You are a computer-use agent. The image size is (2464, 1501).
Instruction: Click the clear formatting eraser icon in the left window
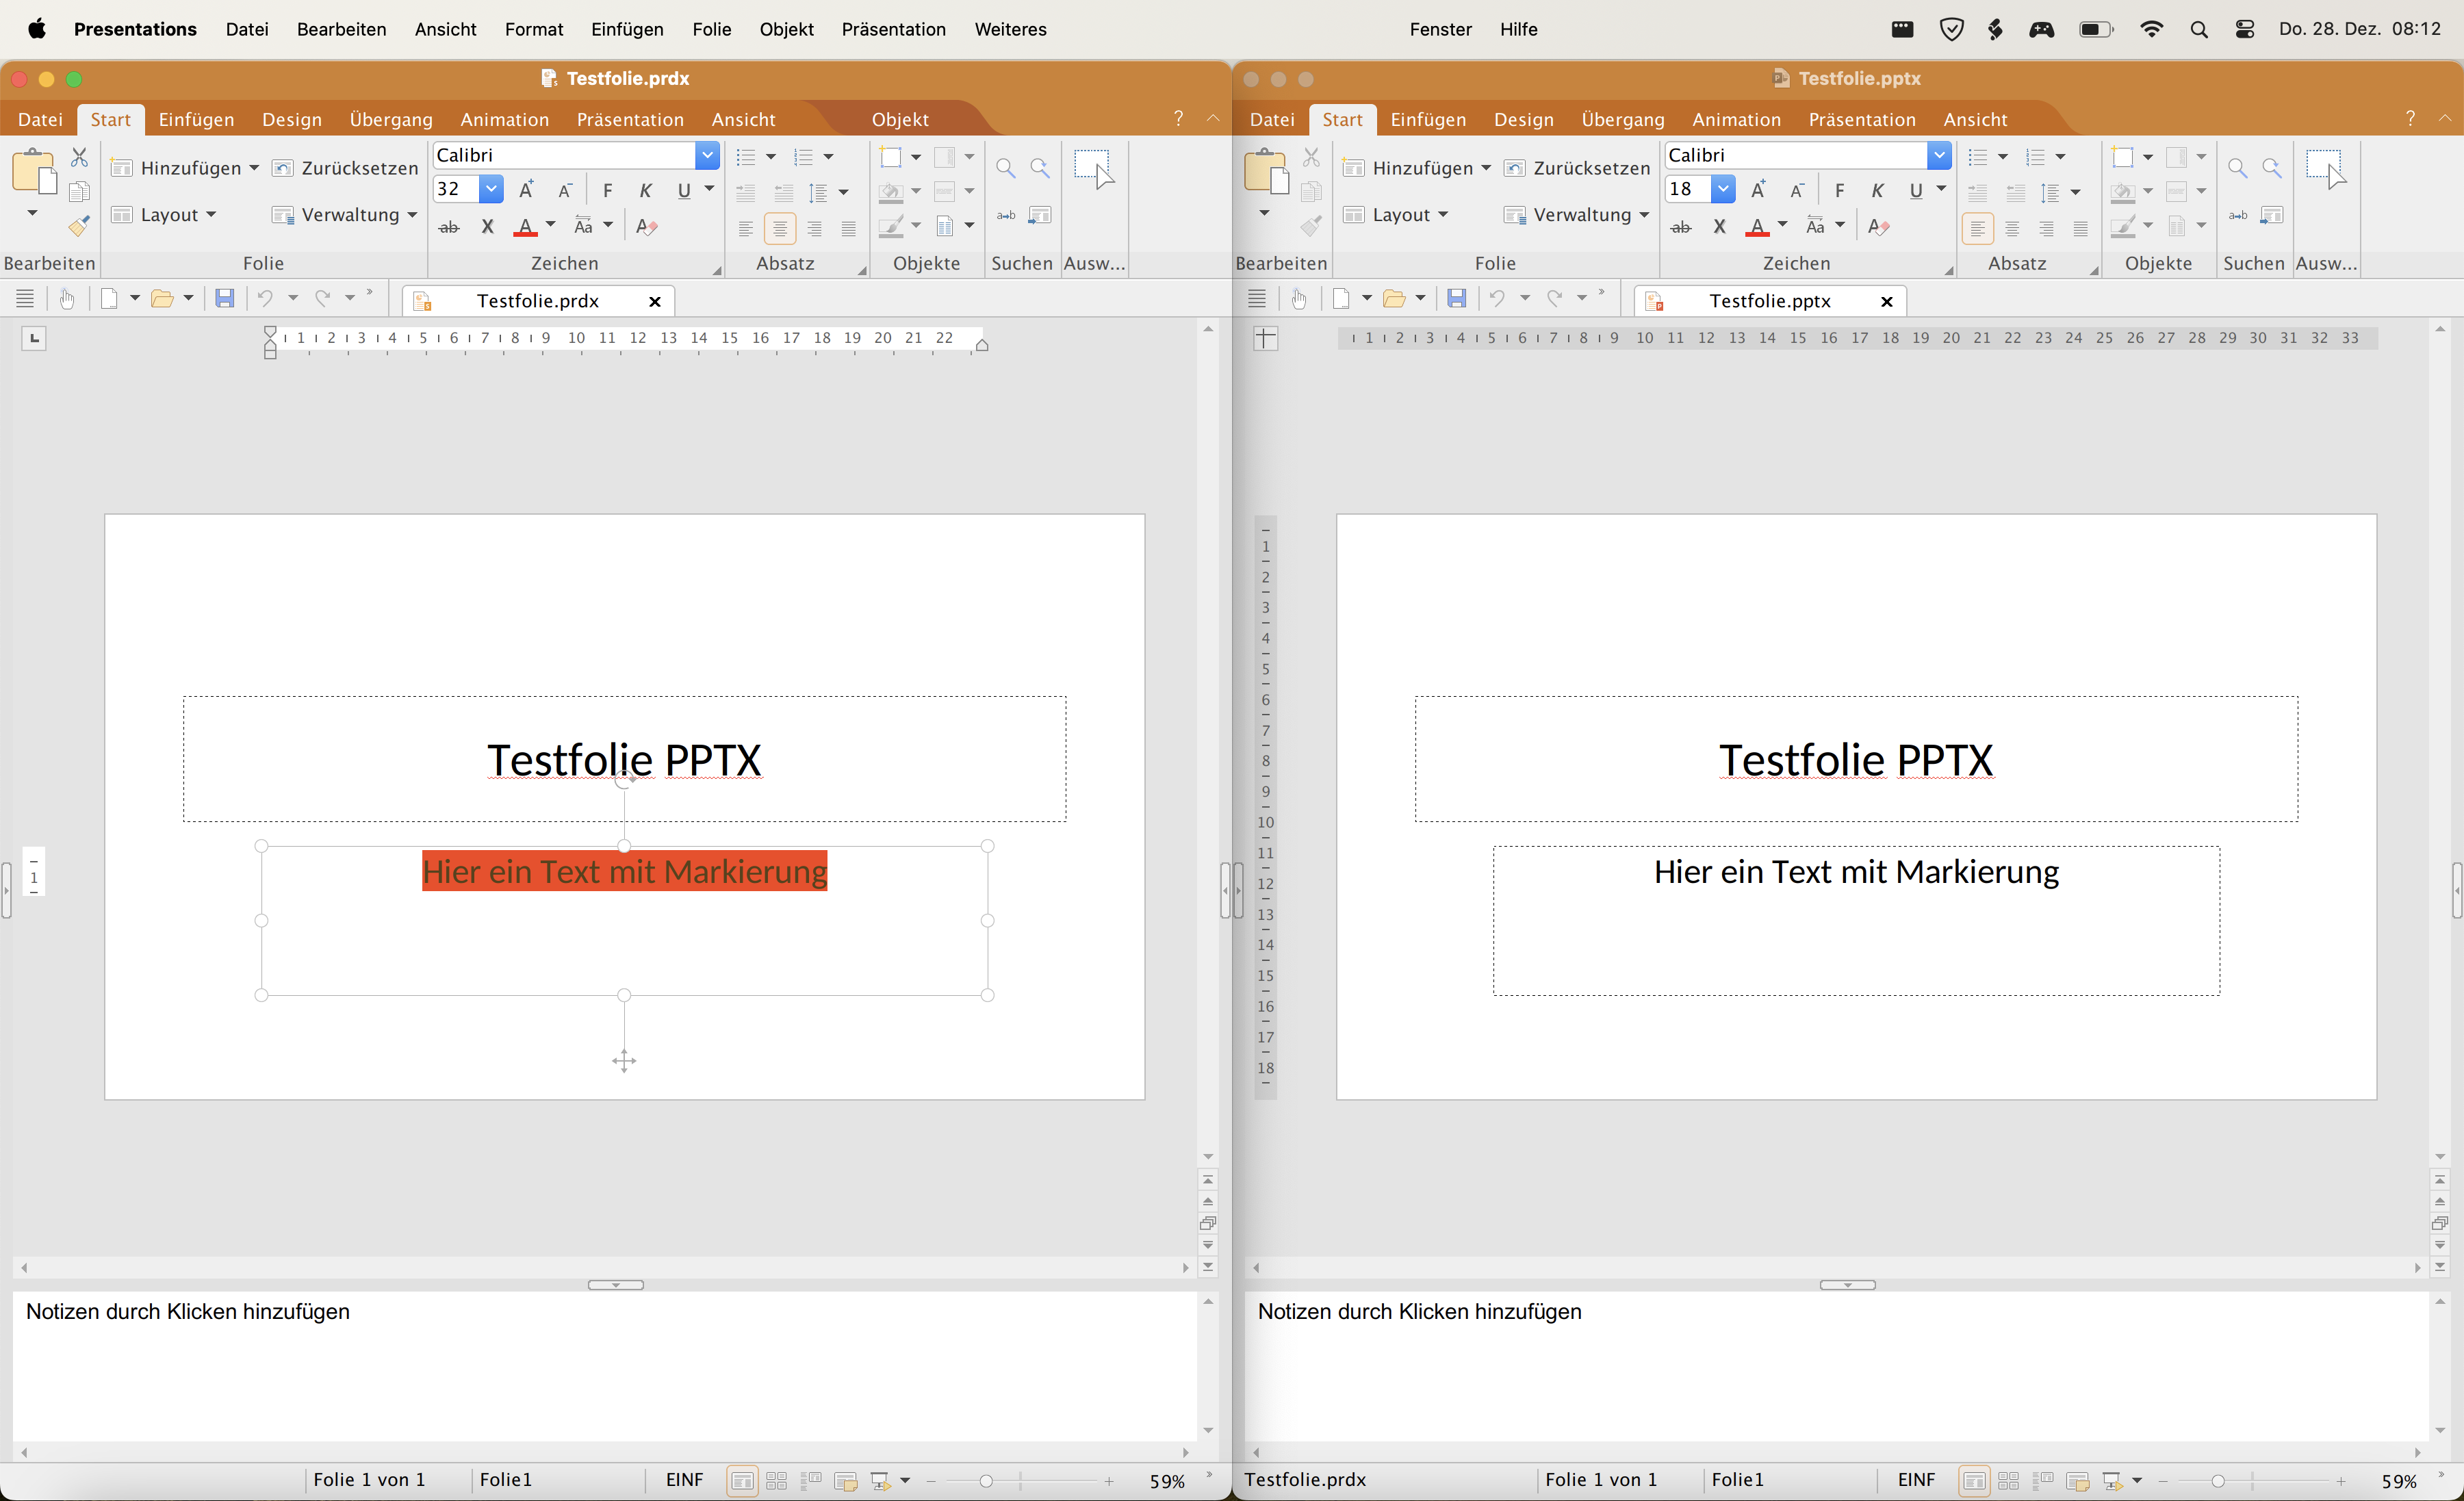click(646, 227)
